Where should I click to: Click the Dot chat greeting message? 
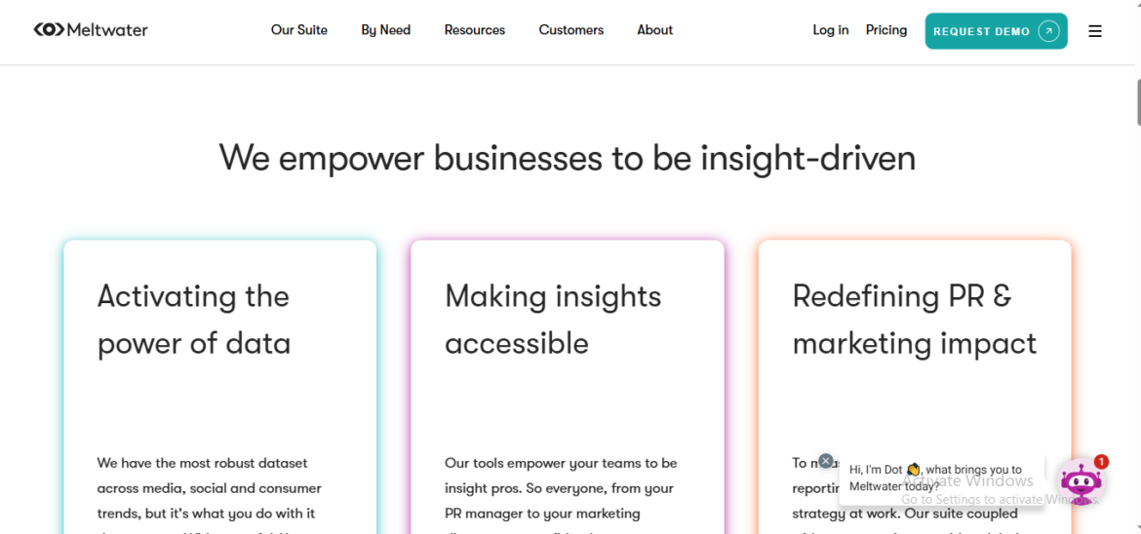tap(936, 477)
